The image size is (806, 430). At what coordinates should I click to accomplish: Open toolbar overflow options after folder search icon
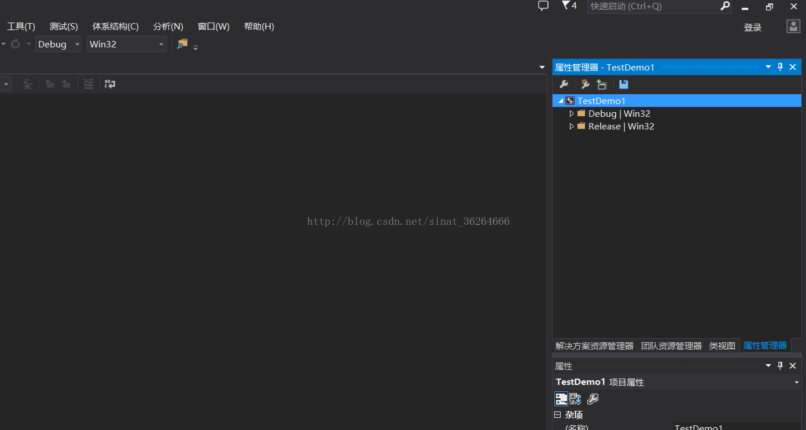[196, 47]
